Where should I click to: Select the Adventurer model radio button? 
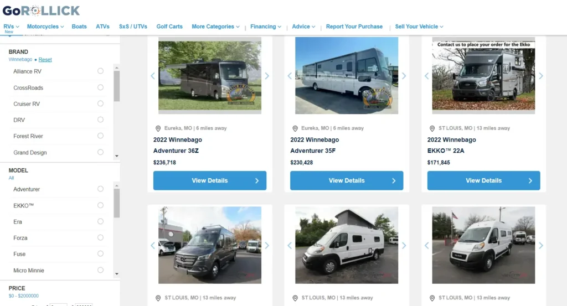pyautogui.click(x=100, y=189)
